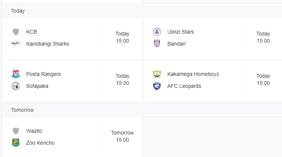Click the Kariobangi Sharks team logo
This screenshot has height=157, width=282.
[x=16, y=44]
